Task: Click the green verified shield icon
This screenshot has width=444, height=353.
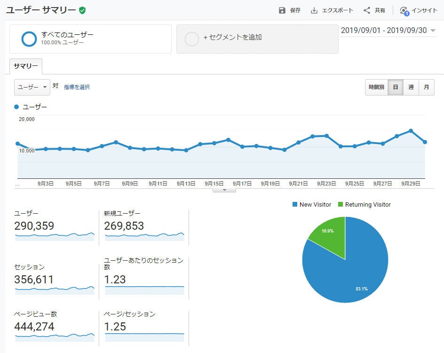Action: (x=82, y=10)
